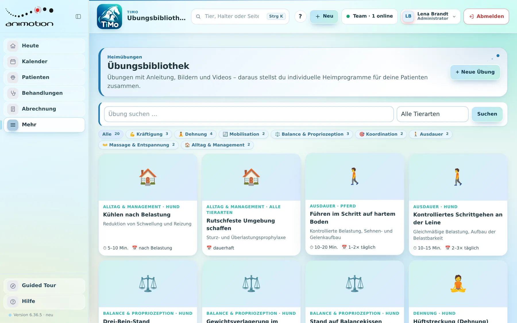Image resolution: width=517 pixels, height=323 pixels.
Task: Start the Guided Tour compass icon
Action: pos(13,286)
